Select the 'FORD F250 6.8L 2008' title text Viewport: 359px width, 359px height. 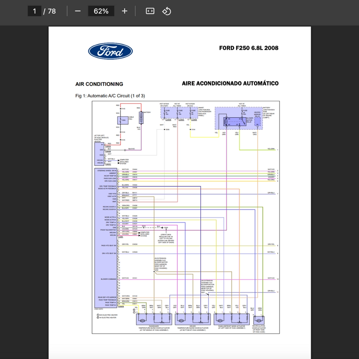249,48
